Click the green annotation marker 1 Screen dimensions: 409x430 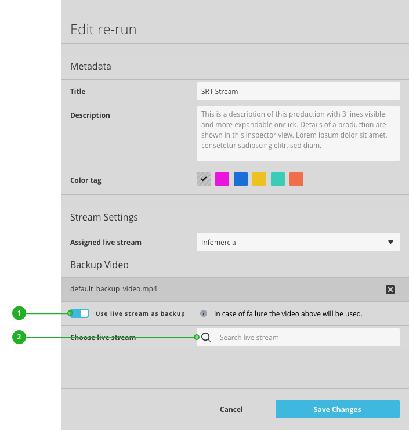19,313
